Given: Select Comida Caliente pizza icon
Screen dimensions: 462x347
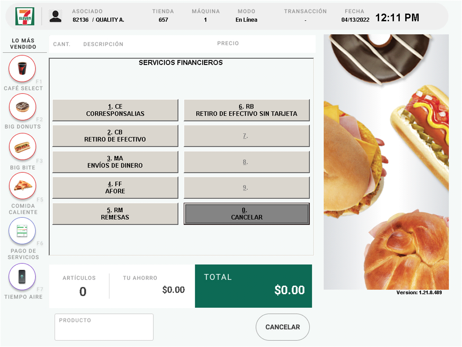Looking at the screenshot, I should click(x=22, y=186).
